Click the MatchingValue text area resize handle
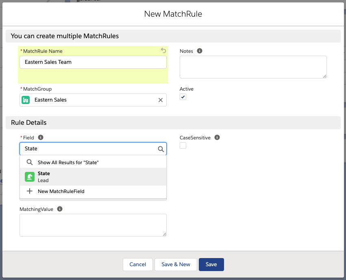The width and height of the screenshot is (346, 280). coord(164,234)
